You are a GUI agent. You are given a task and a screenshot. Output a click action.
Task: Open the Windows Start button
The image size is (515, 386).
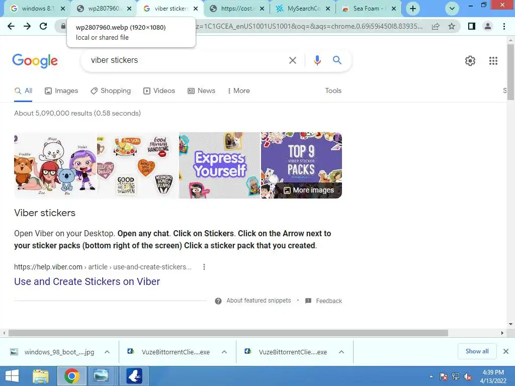point(12,376)
